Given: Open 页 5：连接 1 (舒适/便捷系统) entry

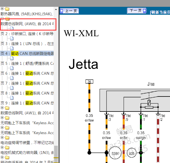Looking at the screenshot, I should coord(27,63).
